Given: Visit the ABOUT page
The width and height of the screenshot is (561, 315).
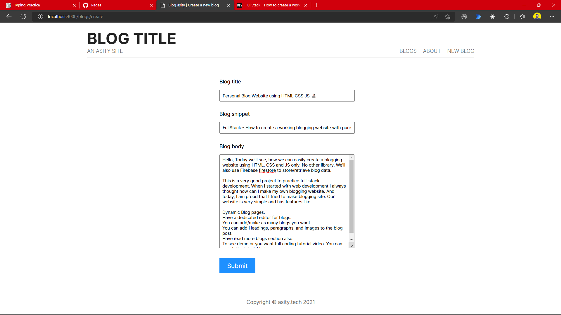Looking at the screenshot, I should click(x=432, y=51).
